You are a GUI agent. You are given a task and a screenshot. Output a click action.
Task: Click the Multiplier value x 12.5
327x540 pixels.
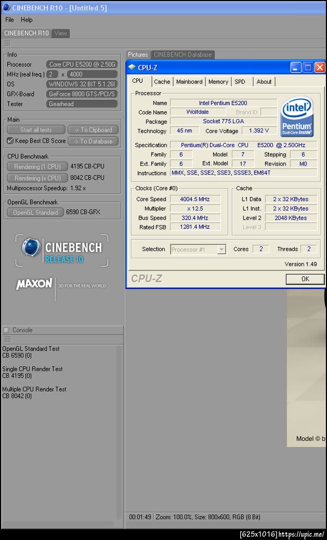click(195, 208)
